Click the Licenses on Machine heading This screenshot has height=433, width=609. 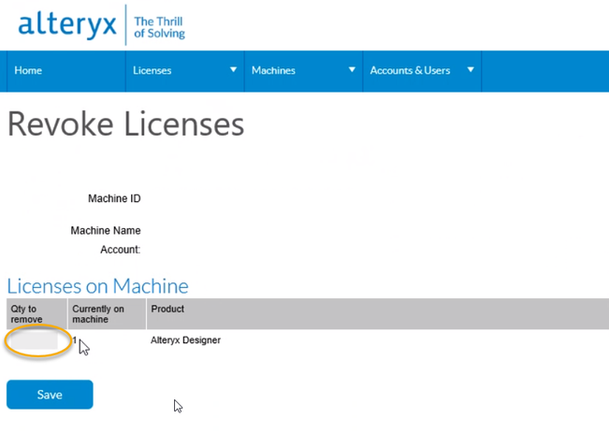pos(97,286)
